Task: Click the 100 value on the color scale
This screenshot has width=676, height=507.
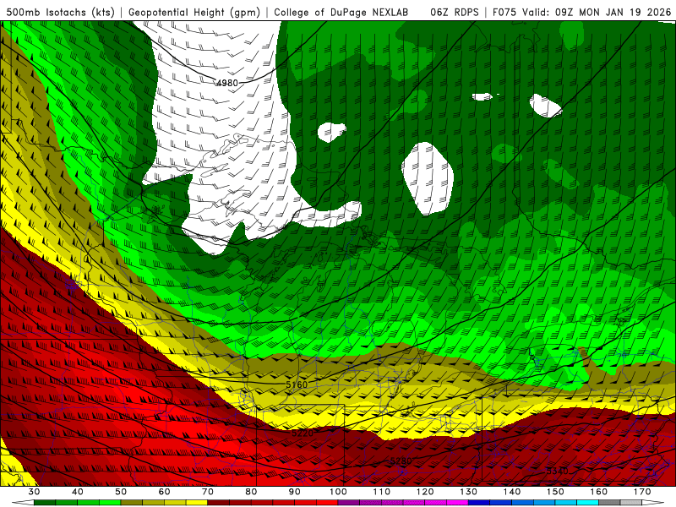Action: (x=338, y=492)
